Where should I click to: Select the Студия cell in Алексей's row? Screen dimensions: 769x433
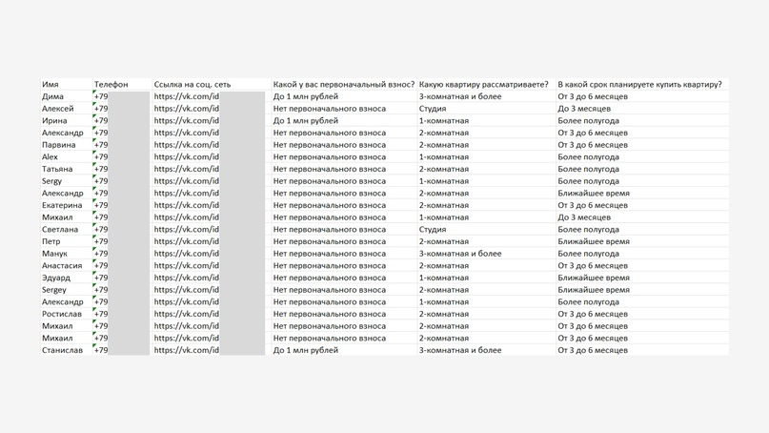click(433, 109)
